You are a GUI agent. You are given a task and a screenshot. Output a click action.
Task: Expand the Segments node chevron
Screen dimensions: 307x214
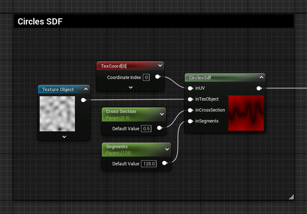[167, 149]
